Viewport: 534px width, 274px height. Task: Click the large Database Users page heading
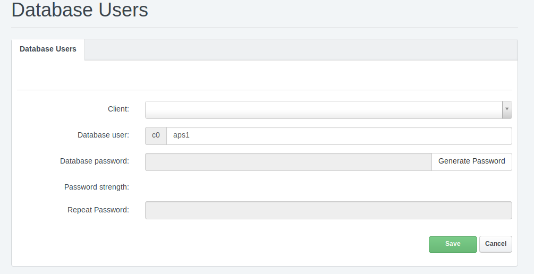[80, 10]
